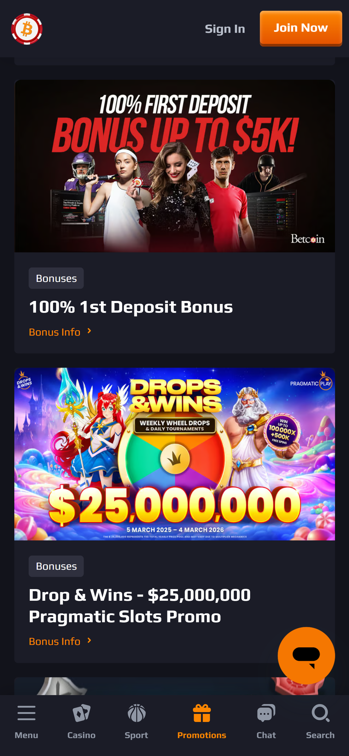Tap the Sport basketball icon

pyautogui.click(x=137, y=713)
